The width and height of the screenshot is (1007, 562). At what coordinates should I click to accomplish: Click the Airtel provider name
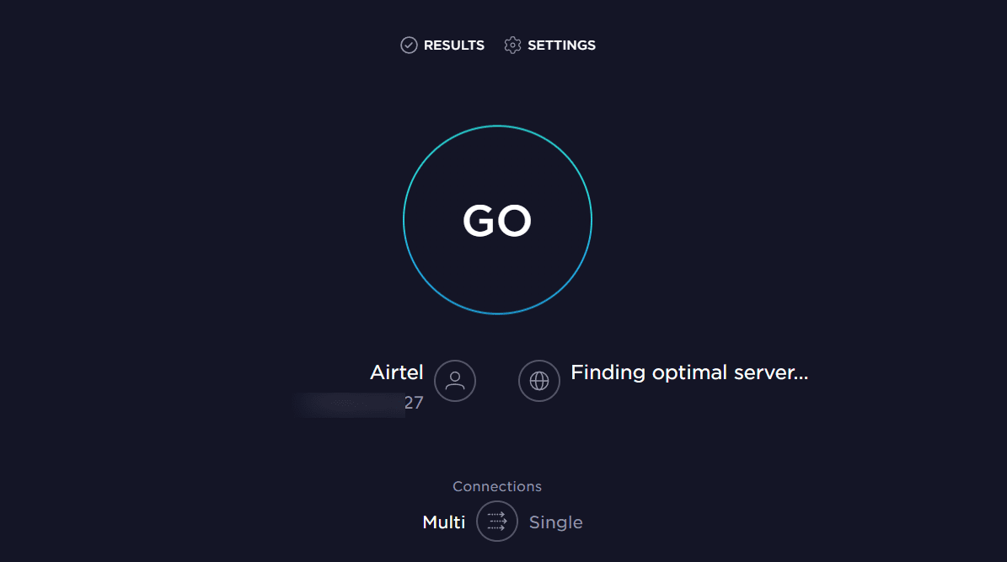pos(396,372)
